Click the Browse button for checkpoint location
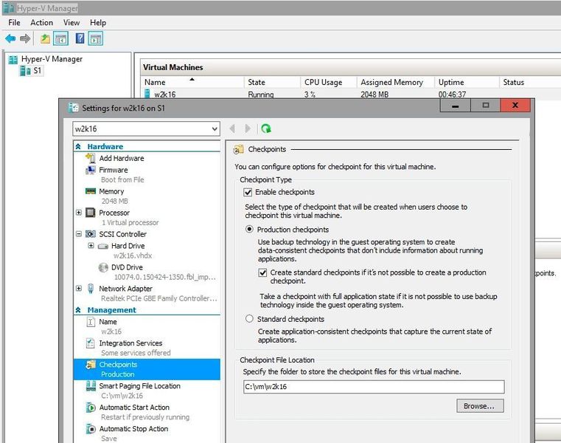This screenshot has height=443, width=561. (x=480, y=406)
